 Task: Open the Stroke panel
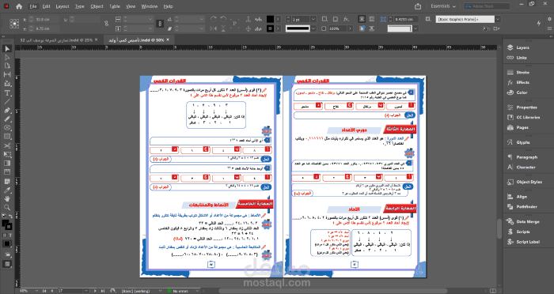[522, 73]
